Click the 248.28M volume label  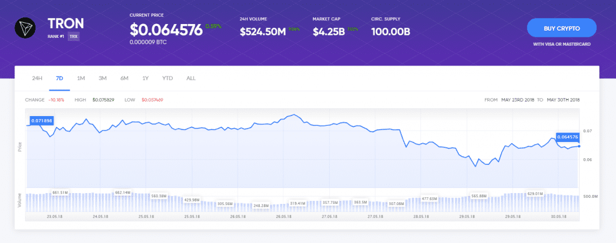(261, 205)
